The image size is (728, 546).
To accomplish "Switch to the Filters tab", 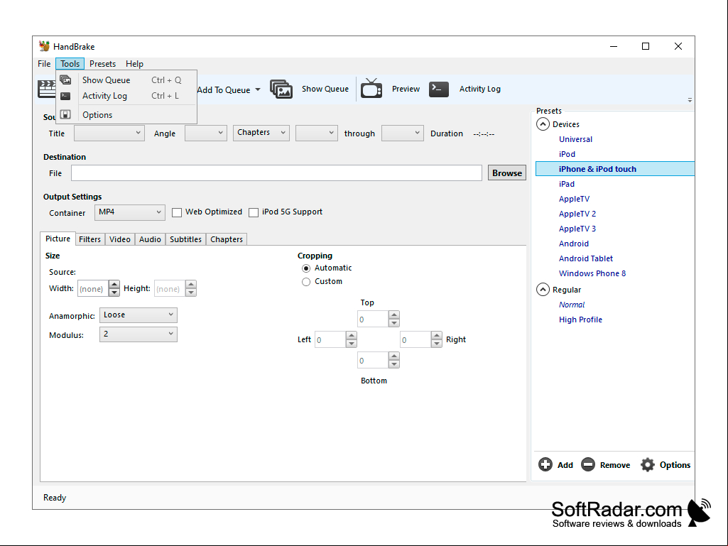I will [x=89, y=239].
